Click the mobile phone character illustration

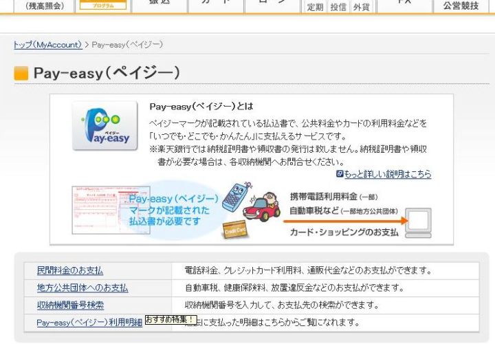click(x=235, y=197)
